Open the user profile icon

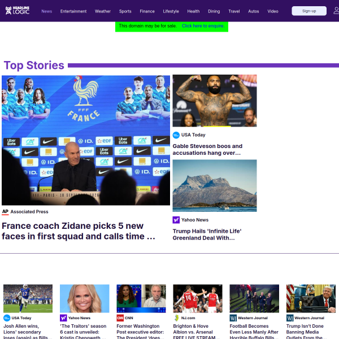point(336,11)
